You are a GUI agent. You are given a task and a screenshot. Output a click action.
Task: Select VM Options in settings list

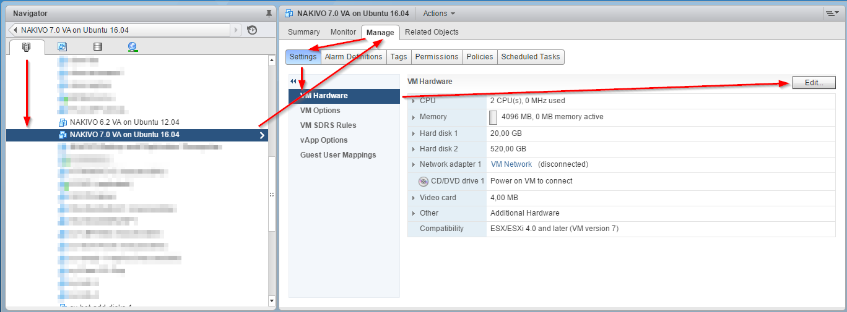point(320,111)
